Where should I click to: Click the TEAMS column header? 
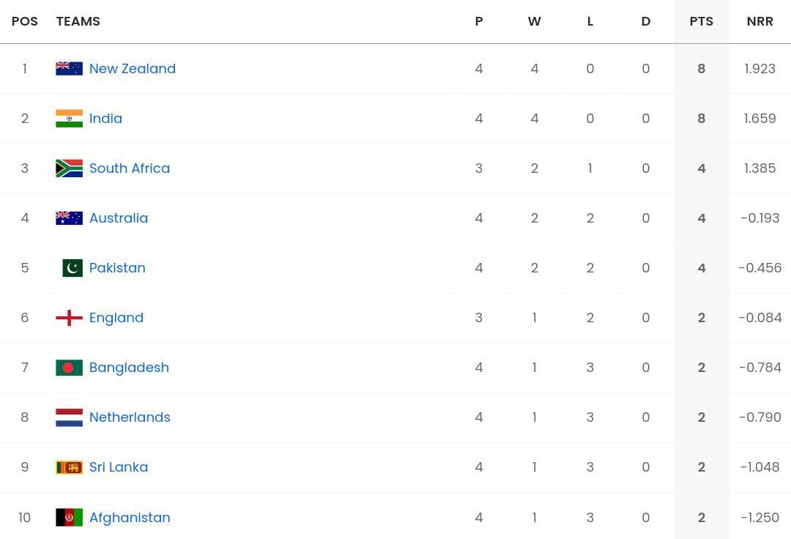[x=78, y=21]
